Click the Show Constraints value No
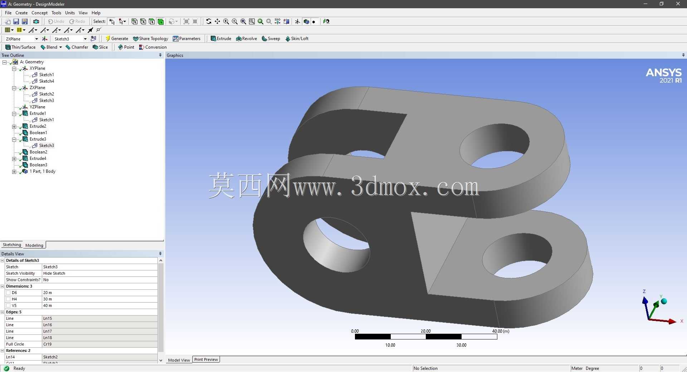687x372 pixels. point(100,280)
